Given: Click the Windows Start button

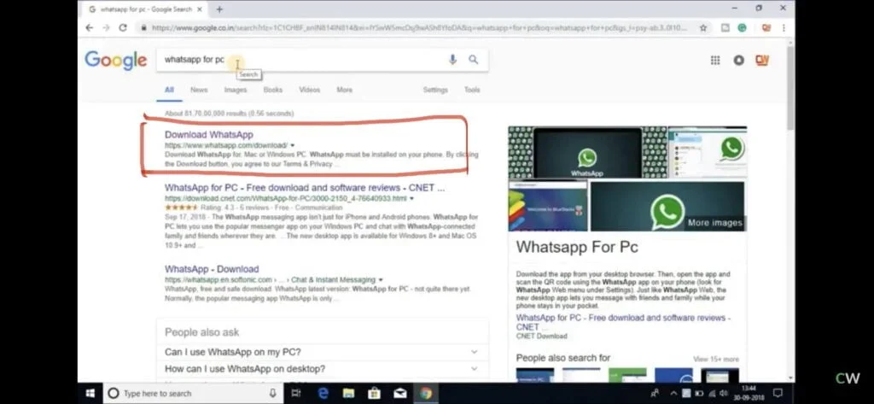Looking at the screenshot, I should coord(90,393).
